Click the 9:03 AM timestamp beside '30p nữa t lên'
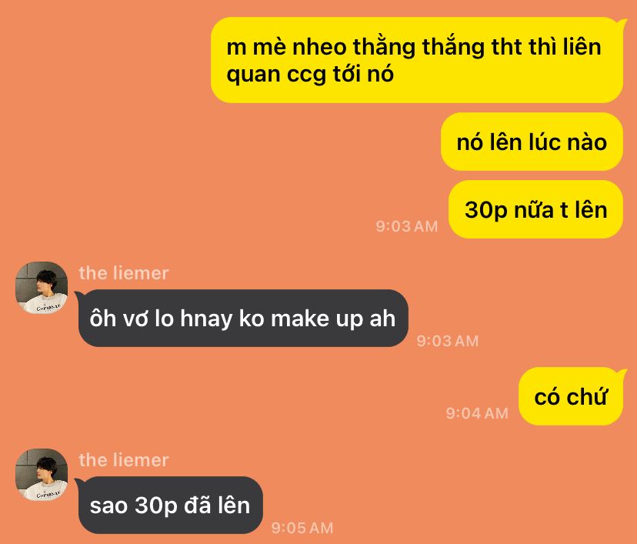This screenshot has width=637, height=544. (x=407, y=226)
